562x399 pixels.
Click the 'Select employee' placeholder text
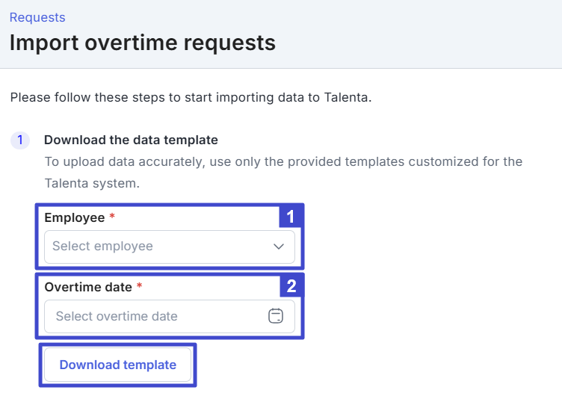click(102, 247)
